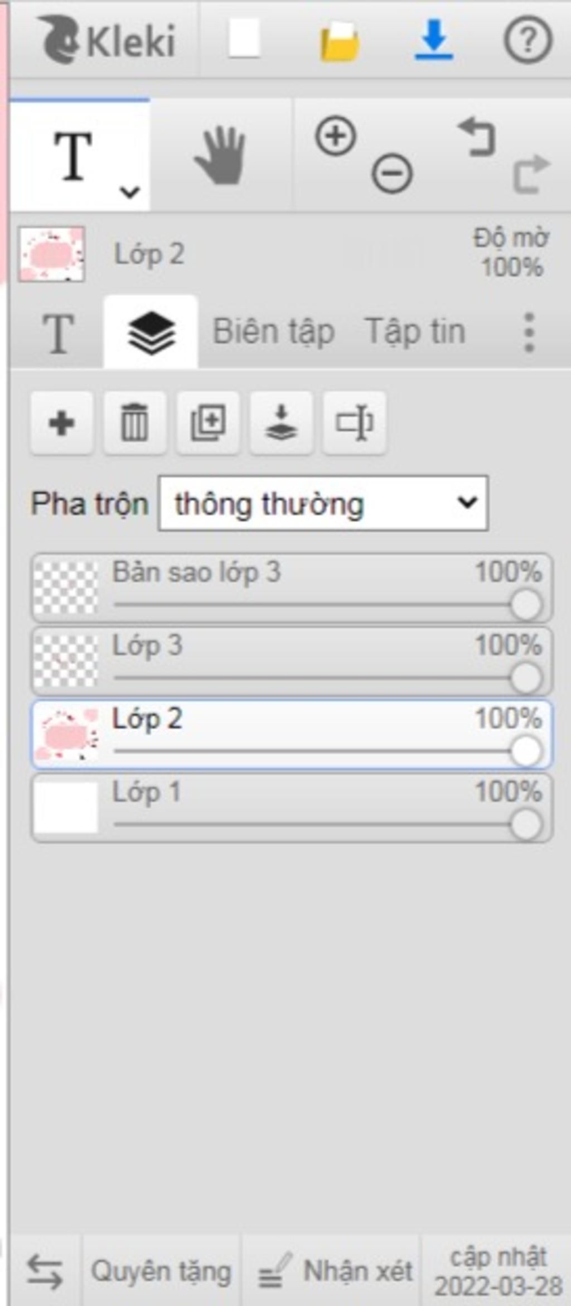
Task: Open the Pha trộn blend mode dropdown
Action: pyautogui.click(x=323, y=503)
